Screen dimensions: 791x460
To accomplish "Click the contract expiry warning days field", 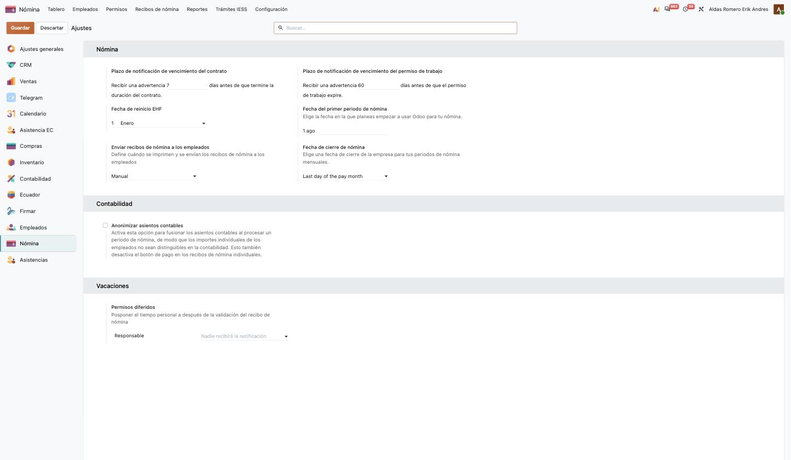I will tap(187, 85).
